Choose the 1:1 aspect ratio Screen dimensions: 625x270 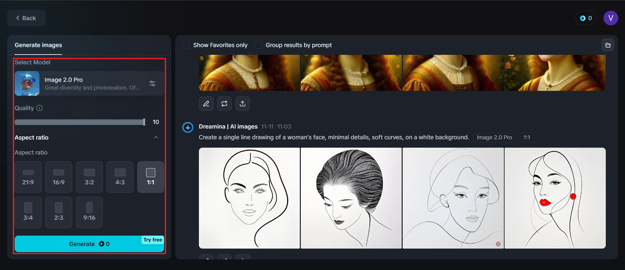(151, 177)
